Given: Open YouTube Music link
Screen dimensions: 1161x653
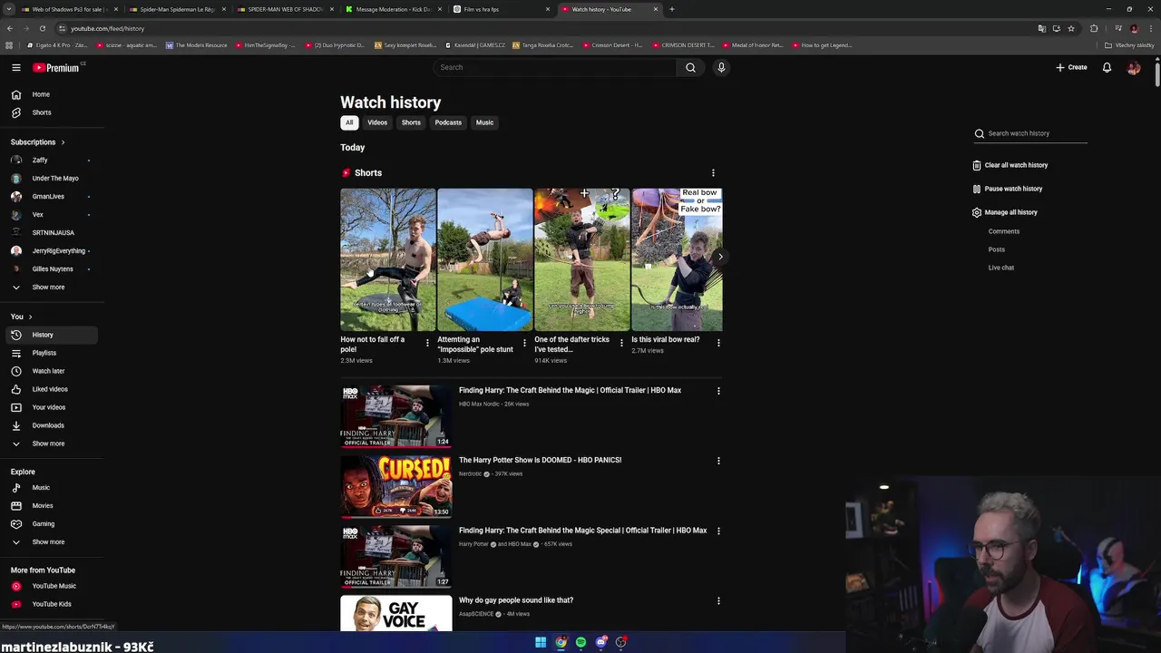Looking at the screenshot, I should tap(50, 586).
